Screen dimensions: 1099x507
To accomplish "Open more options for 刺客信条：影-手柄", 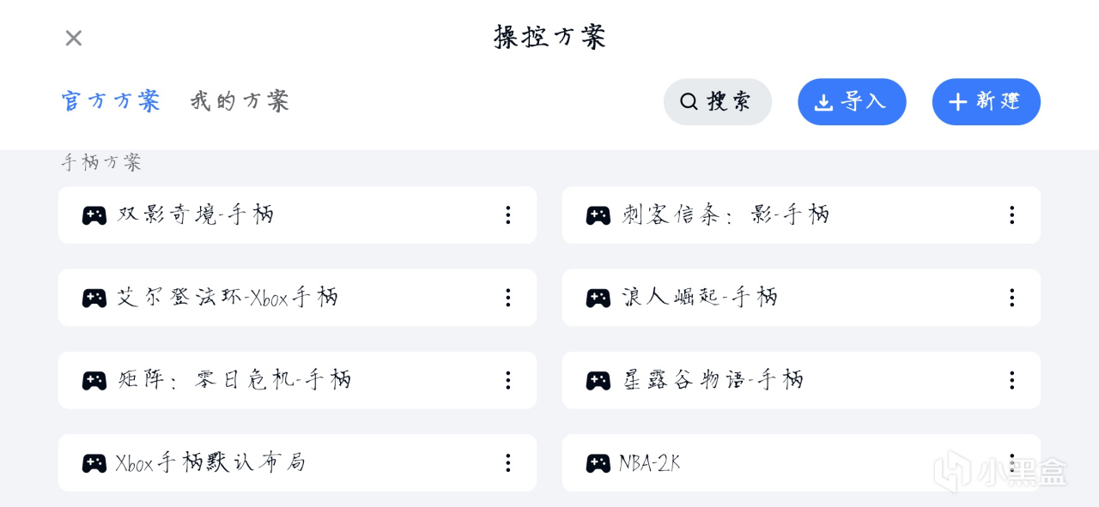I will [x=1011, y=215].
